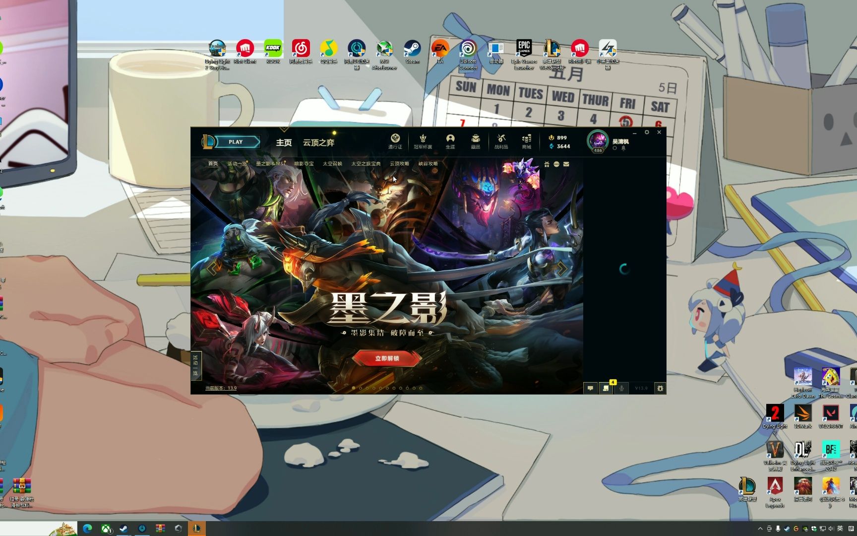The height and width of the screenshot is (536, 857).
Task: Open the missions icon with badge 4
Action: 606,389
